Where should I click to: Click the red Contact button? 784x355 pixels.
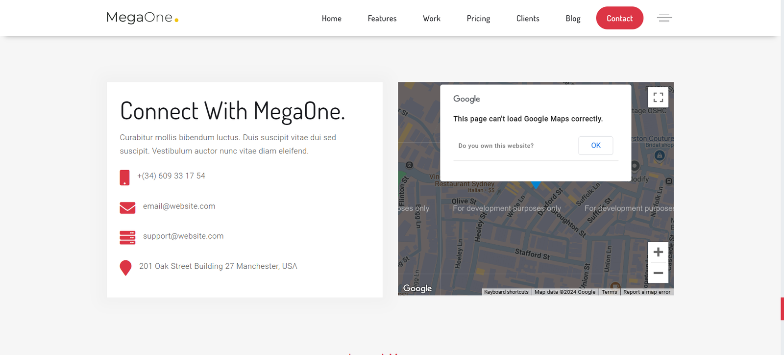620,18
